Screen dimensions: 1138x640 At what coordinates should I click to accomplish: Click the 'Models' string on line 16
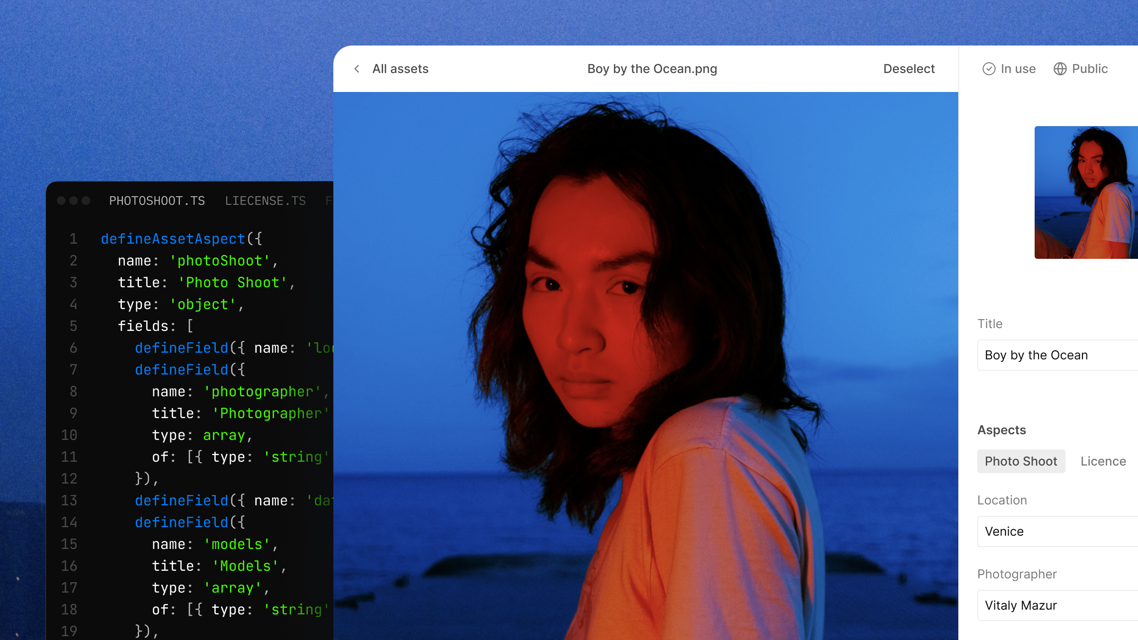pos(246,566)
